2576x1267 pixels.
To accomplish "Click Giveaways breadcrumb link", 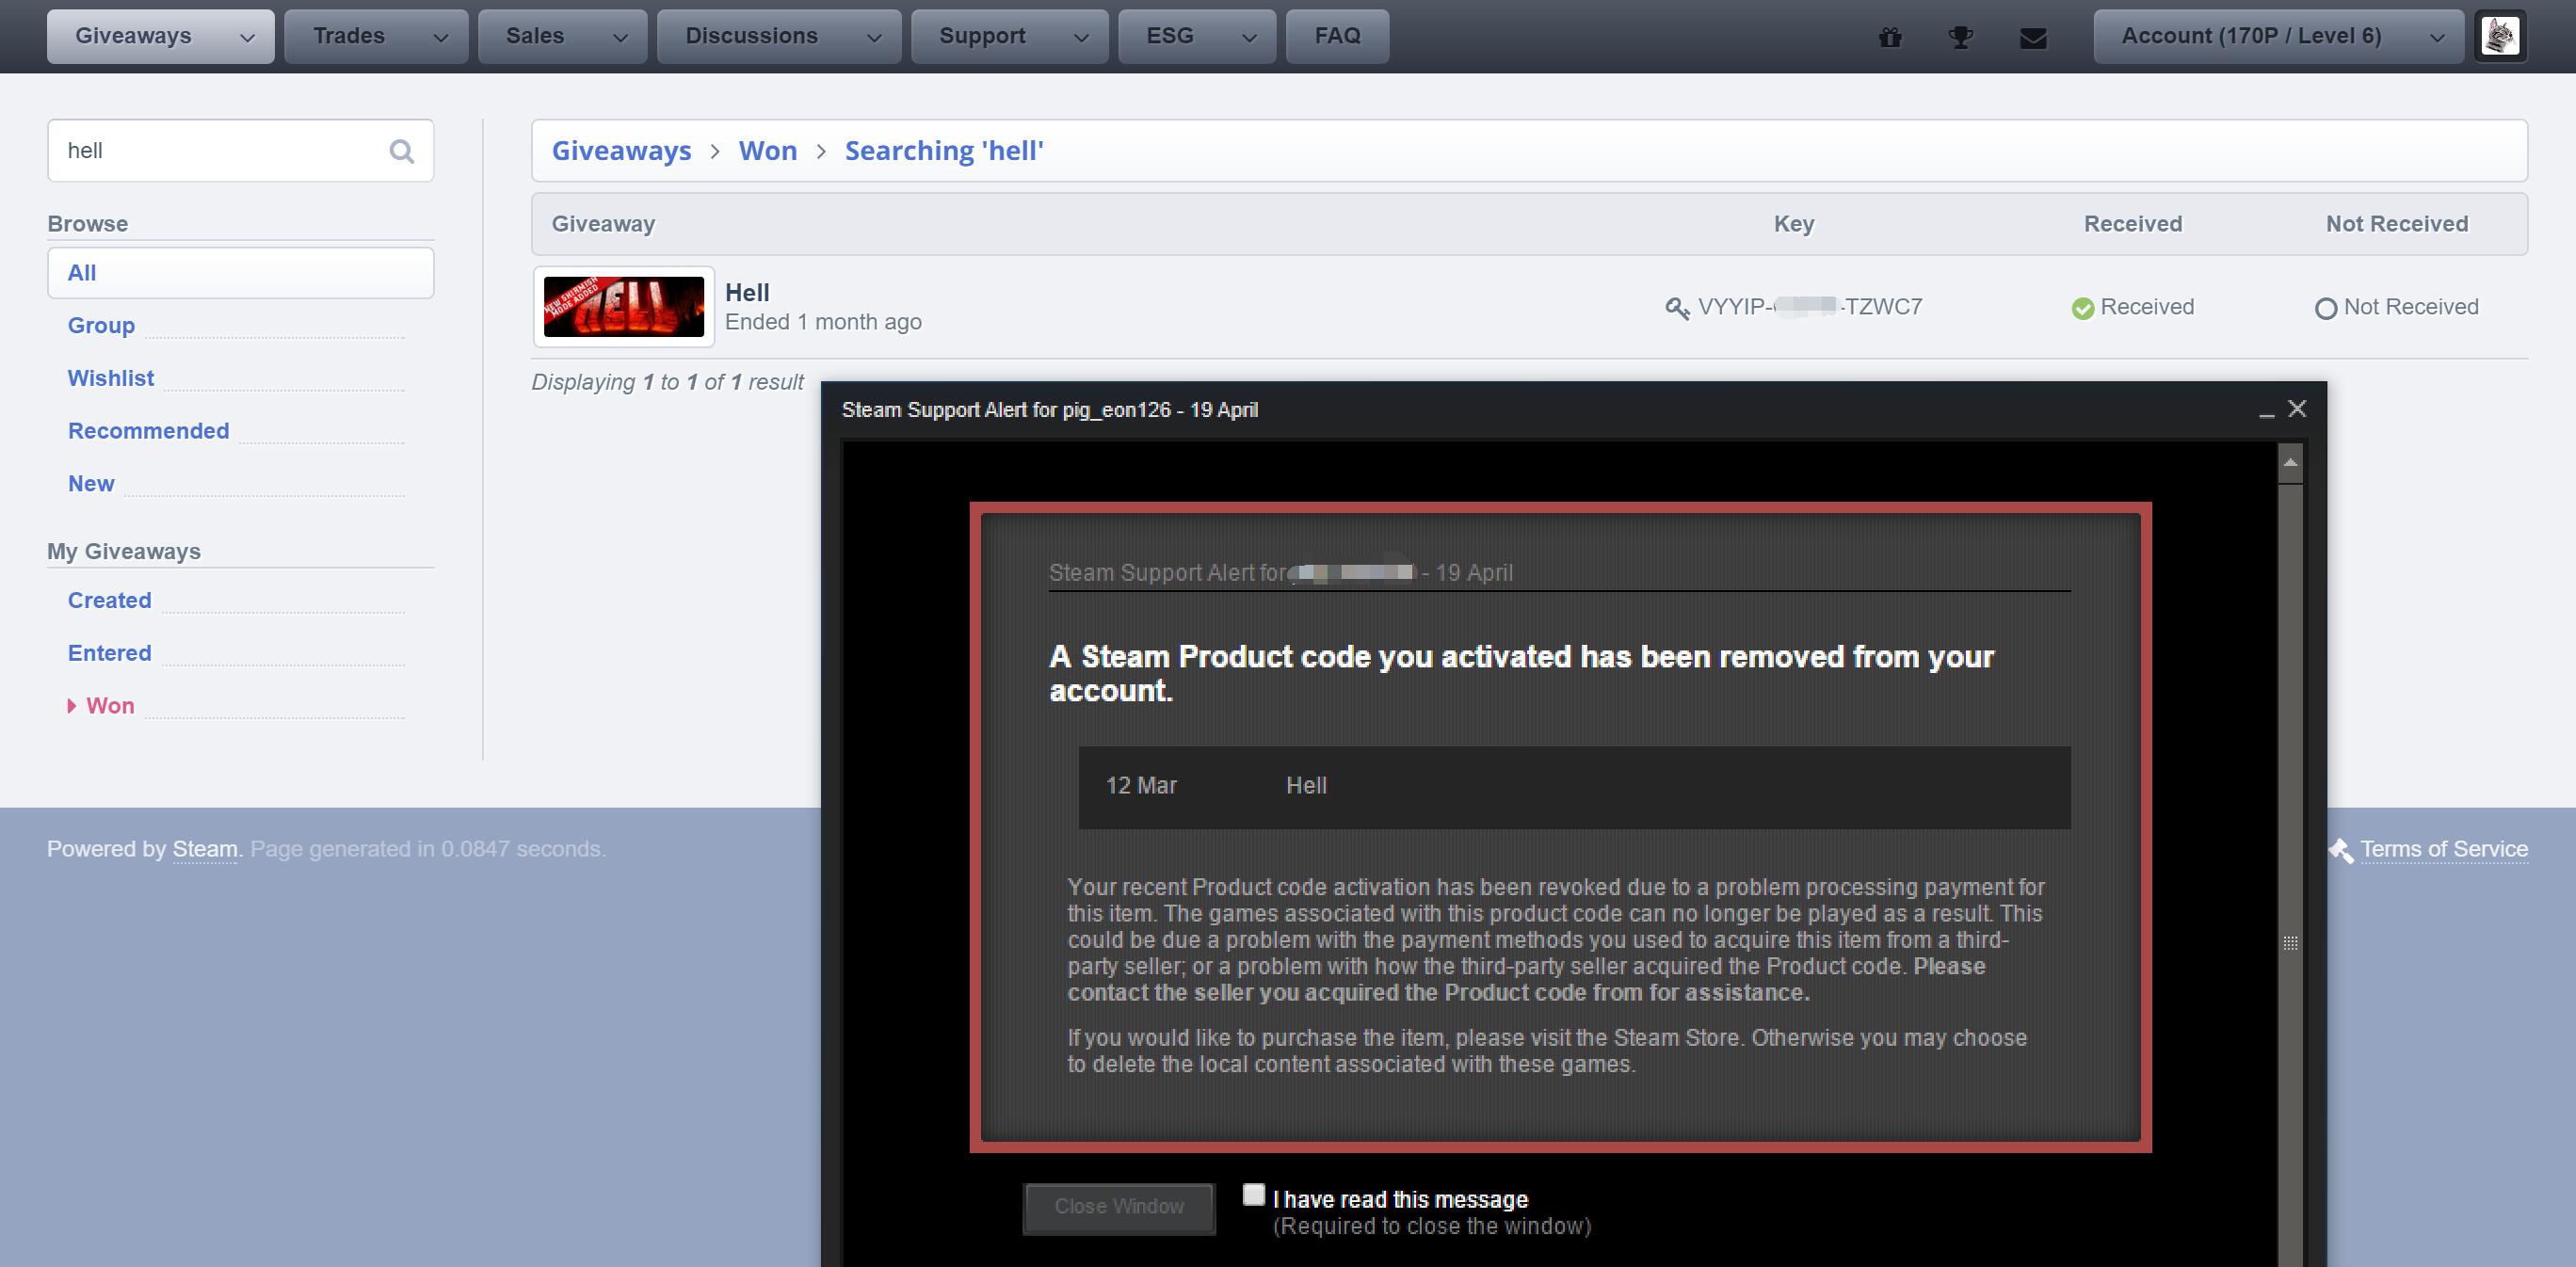I will point(621,151).
